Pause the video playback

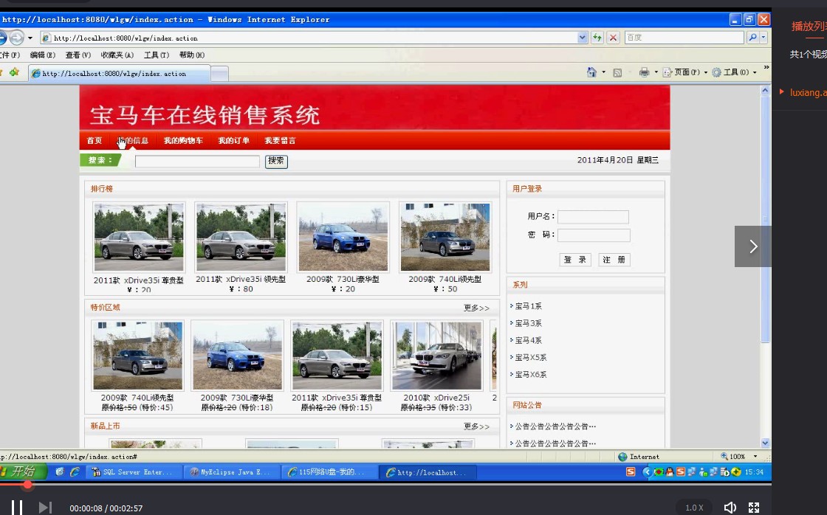17,508
